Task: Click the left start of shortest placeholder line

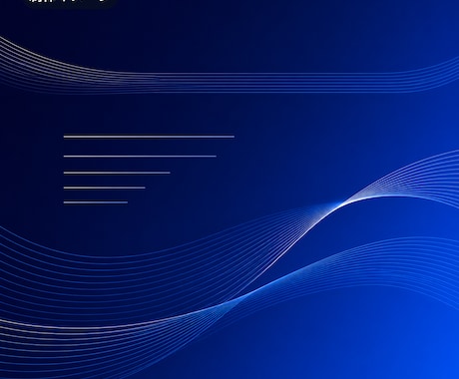Action: tap(66, 201)
